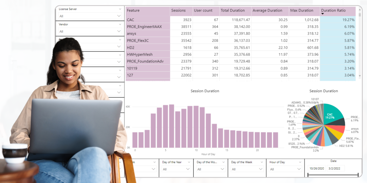This screenshot has height=183, width=367.
Task: Click the sort arrow under Duration Ratio
Action: pos(323,14)
